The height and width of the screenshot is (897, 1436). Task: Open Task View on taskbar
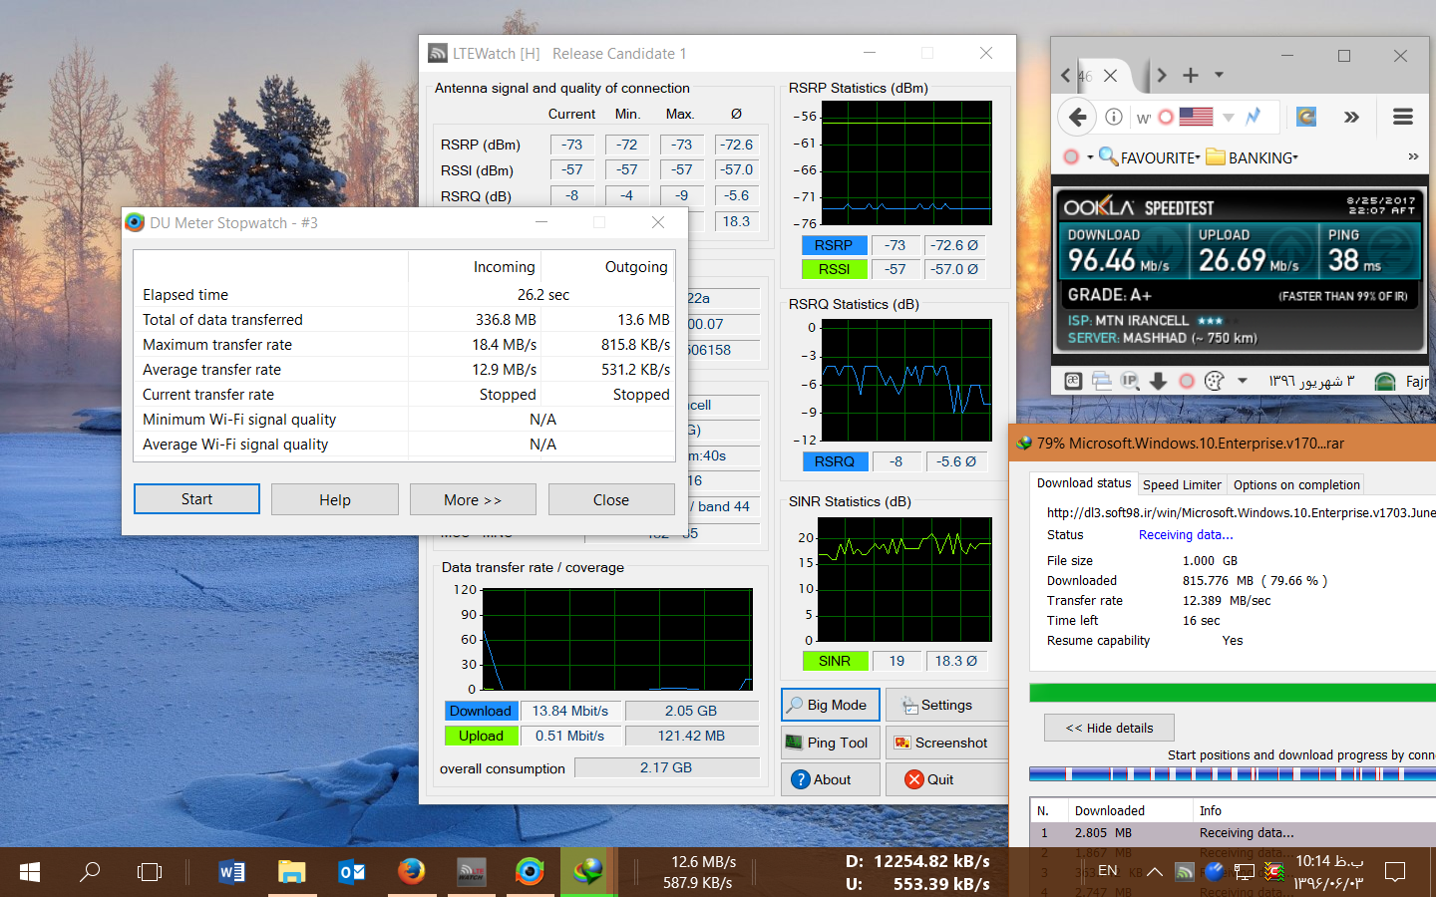pos(150,872)
